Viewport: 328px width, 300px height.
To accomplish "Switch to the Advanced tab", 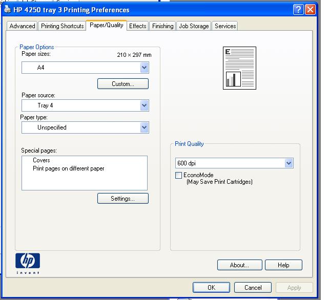I will point(22,26).
